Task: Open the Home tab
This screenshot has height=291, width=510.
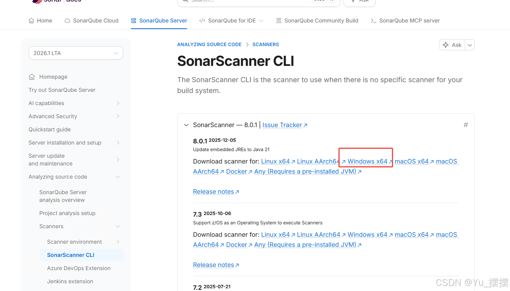Action: 40,21
